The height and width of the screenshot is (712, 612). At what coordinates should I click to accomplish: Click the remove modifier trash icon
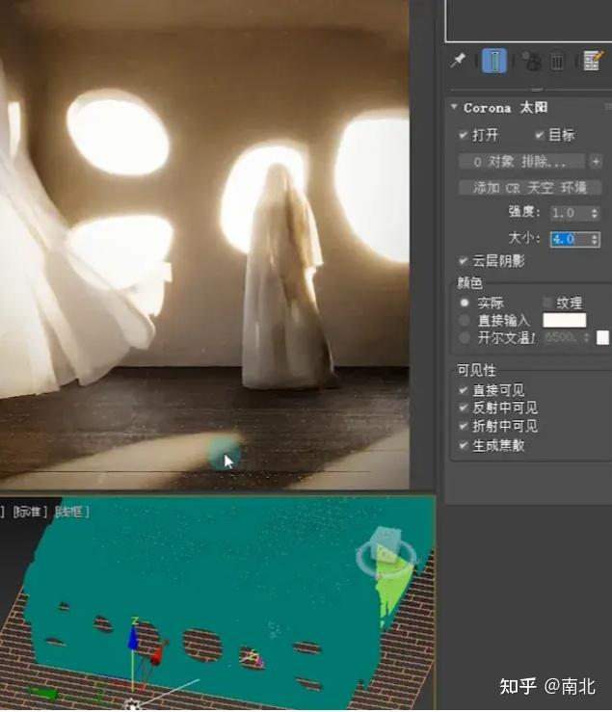pyautogui.click(x=556, y=62)
